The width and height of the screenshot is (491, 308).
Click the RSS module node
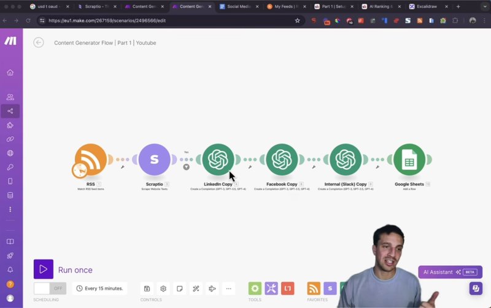[x=91, y=160]
